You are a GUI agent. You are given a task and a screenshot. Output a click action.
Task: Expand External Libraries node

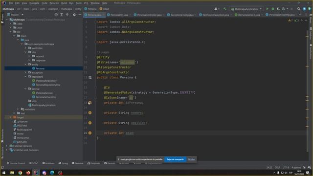(x=7, y=146)
